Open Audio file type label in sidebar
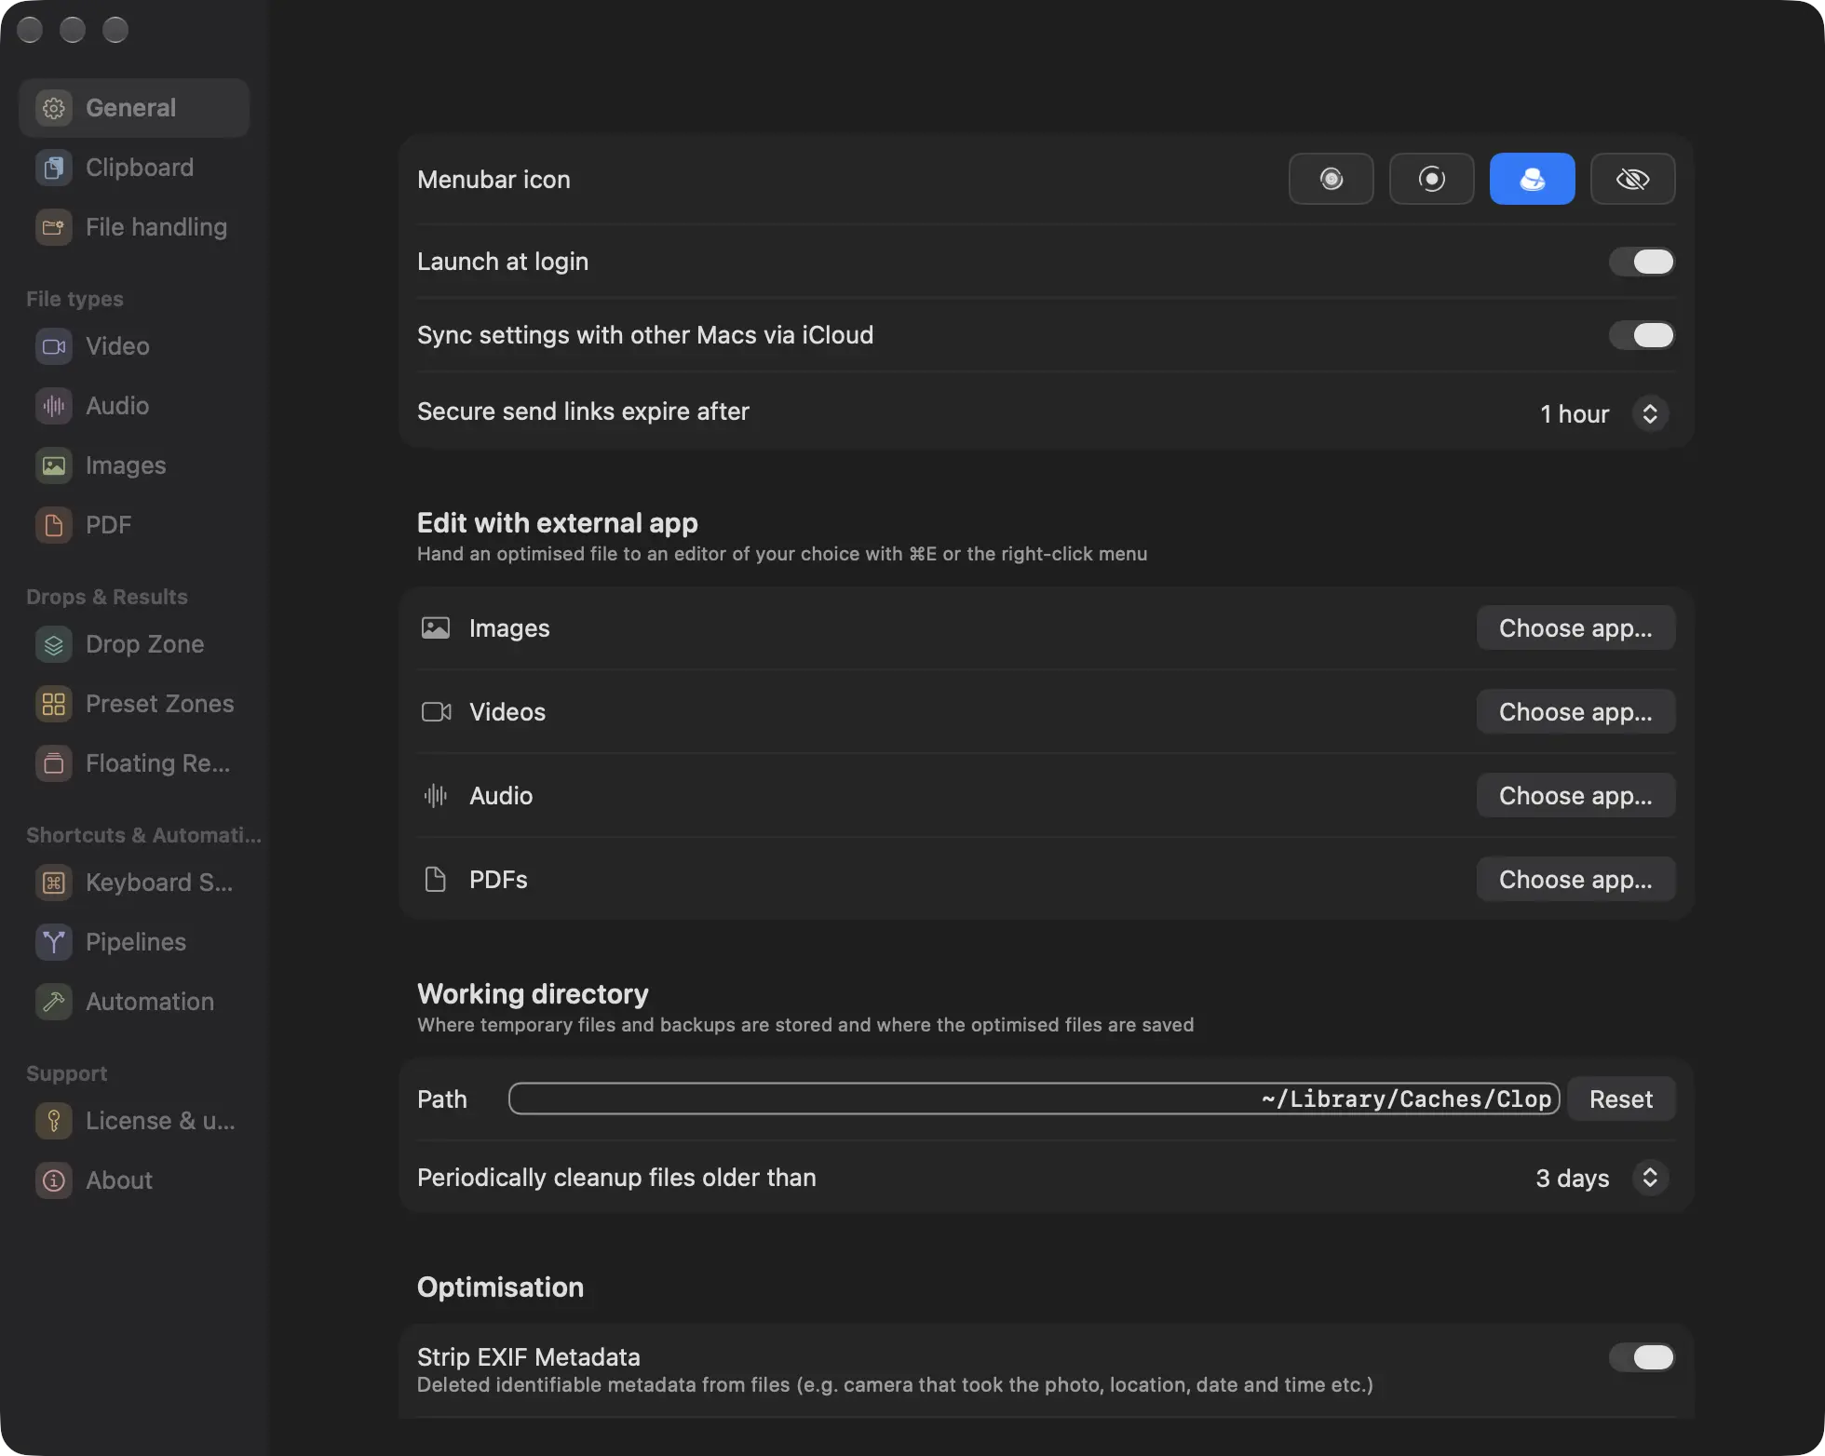Image resolution: width=1825 pixels, height=1456 pixels. pos(117,406)
